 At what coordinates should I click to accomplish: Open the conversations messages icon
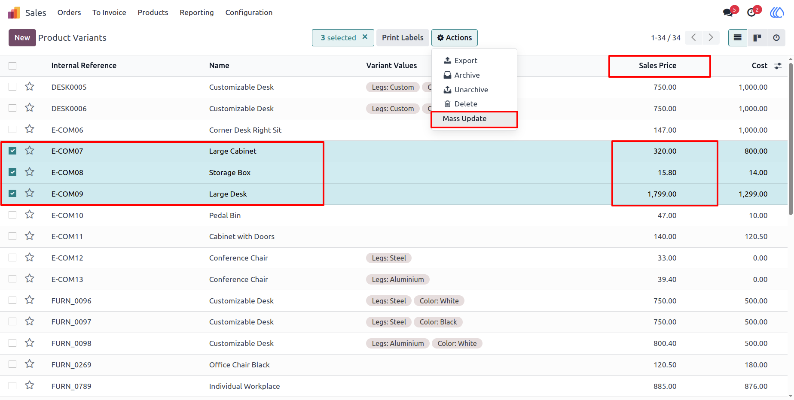click(728, 12)
